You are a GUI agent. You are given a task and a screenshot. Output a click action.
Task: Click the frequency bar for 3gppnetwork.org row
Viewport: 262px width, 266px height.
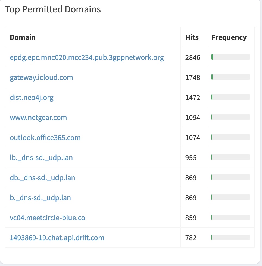pyautogui.click(x=231, y=57)
